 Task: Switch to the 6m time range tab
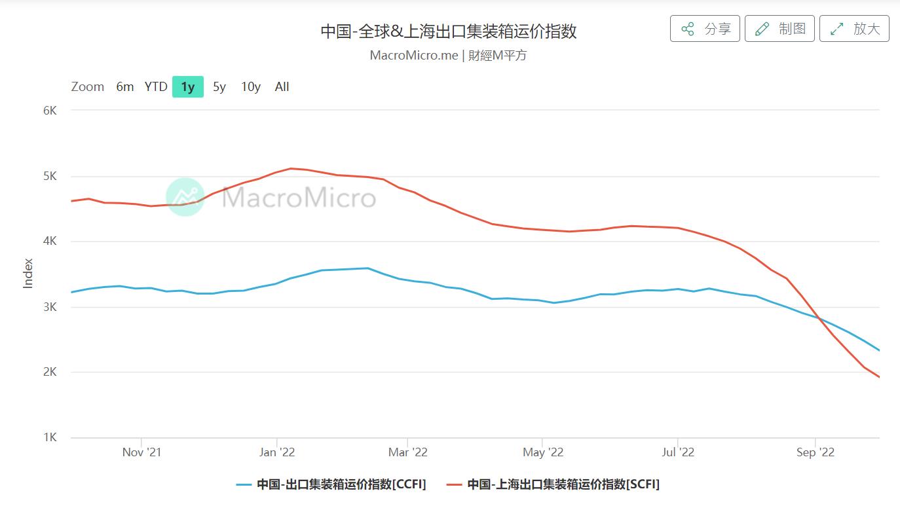point(124,86)
